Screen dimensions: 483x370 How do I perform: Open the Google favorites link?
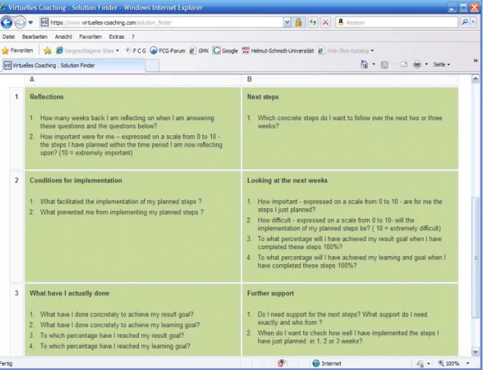coord(225,51)
